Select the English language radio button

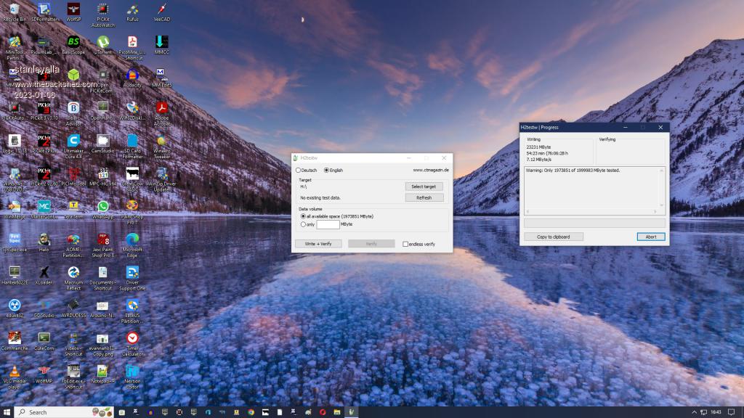(x=326, y=170)
